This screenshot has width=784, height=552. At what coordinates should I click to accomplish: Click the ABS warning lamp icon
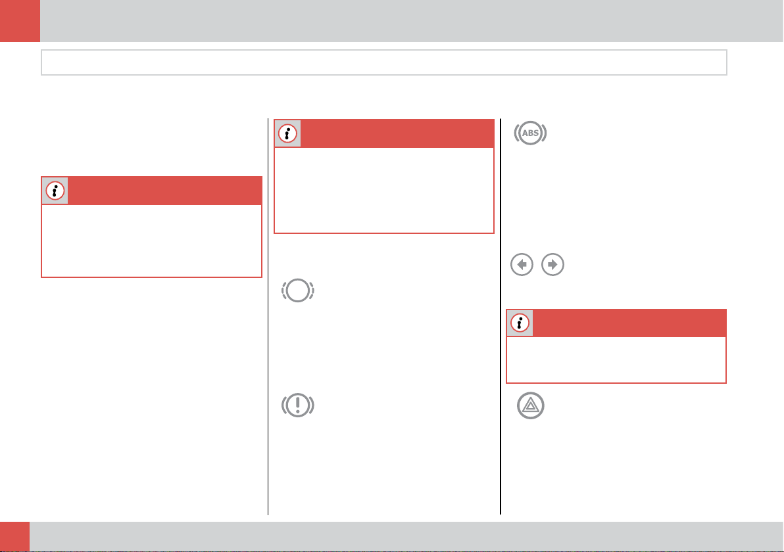531,133
